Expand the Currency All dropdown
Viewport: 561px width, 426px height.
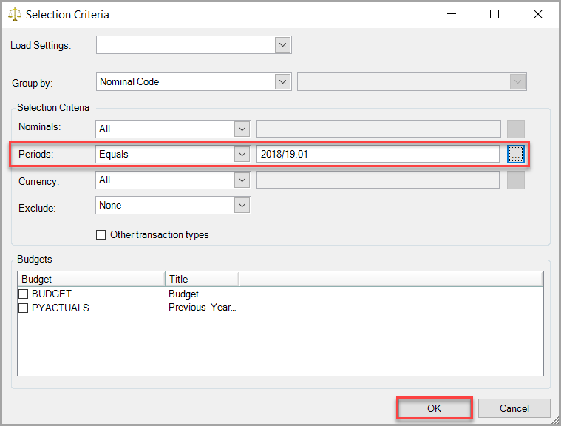pyautogui.click(x=242, y=180)
